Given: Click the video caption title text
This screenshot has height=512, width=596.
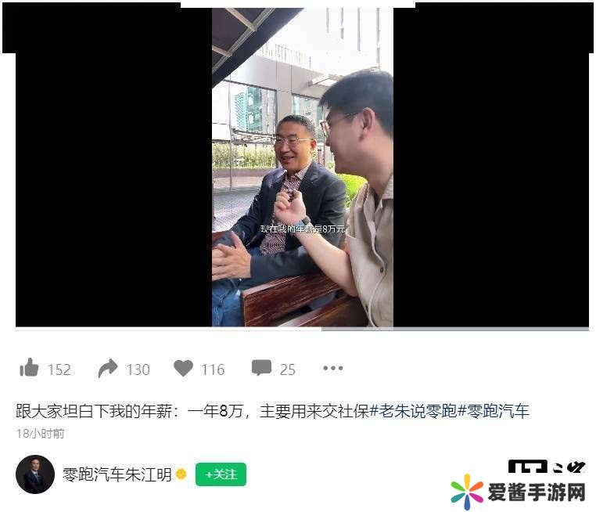Looking at the screenshot, I should click(x=192, y=411).
